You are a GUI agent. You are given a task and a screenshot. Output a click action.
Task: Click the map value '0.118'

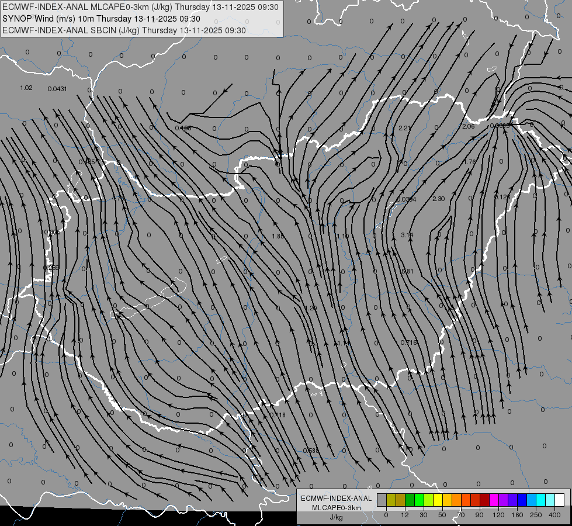tap(278, 415)
